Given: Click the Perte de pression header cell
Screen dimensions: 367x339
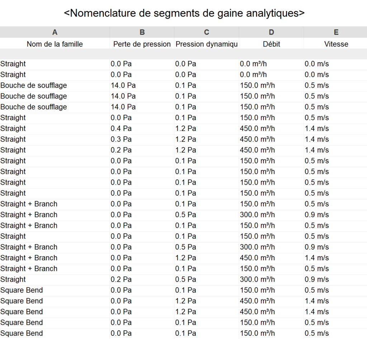Looking at the screenshot, I should pyautogui.click(x=142, y=44).
